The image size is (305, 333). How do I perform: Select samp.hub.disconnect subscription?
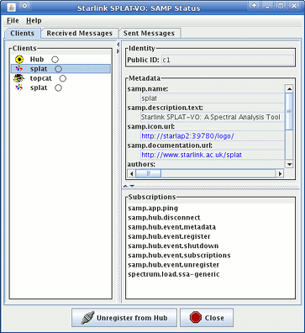[164, 218]
